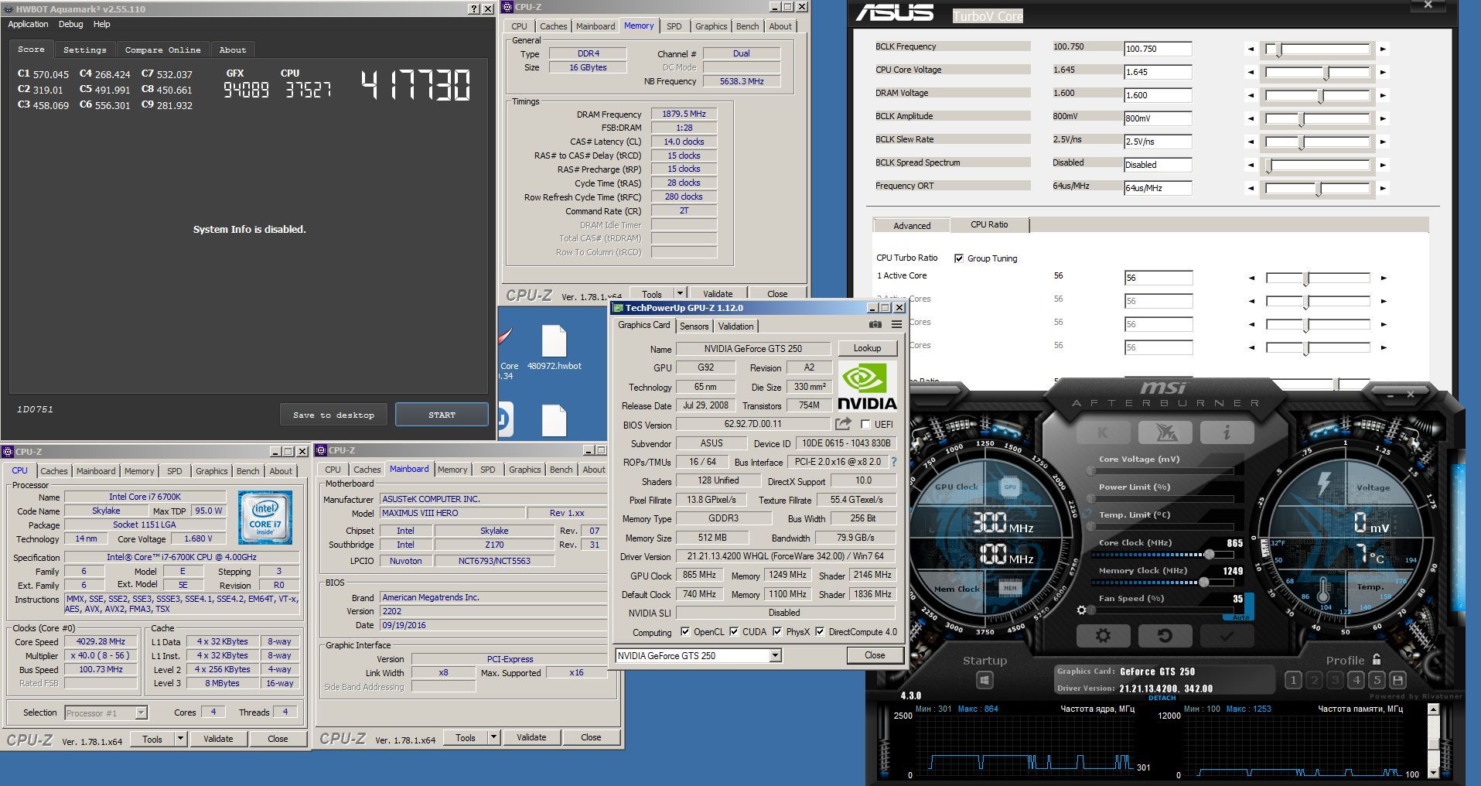Open the Kombustor K button in Afterburner
1481x786 pixels.
[1103, 432]
